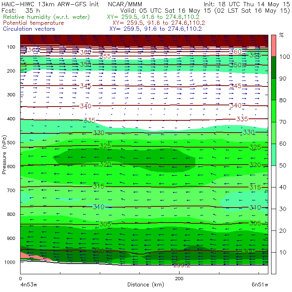The width and height of the screenshot is (292, 292).
Task: Click the '10' colorbar scale label
Action: (283, 253)
